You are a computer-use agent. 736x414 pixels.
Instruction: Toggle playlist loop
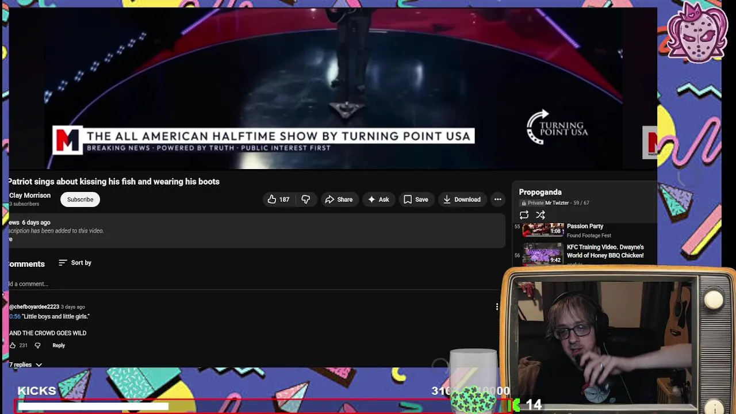[x=524, y=215]
